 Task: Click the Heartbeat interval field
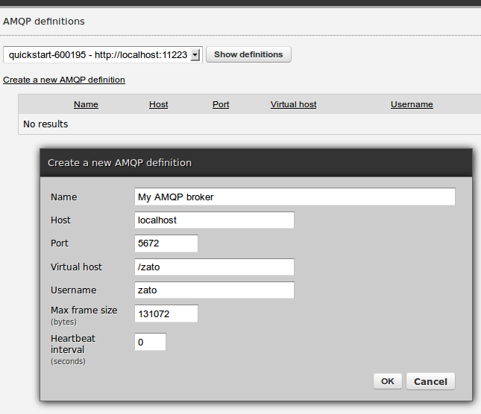[x=151, y=342]
